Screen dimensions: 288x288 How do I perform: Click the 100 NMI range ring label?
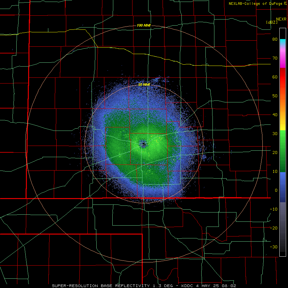pyautogui.click(x=144, y=25)
